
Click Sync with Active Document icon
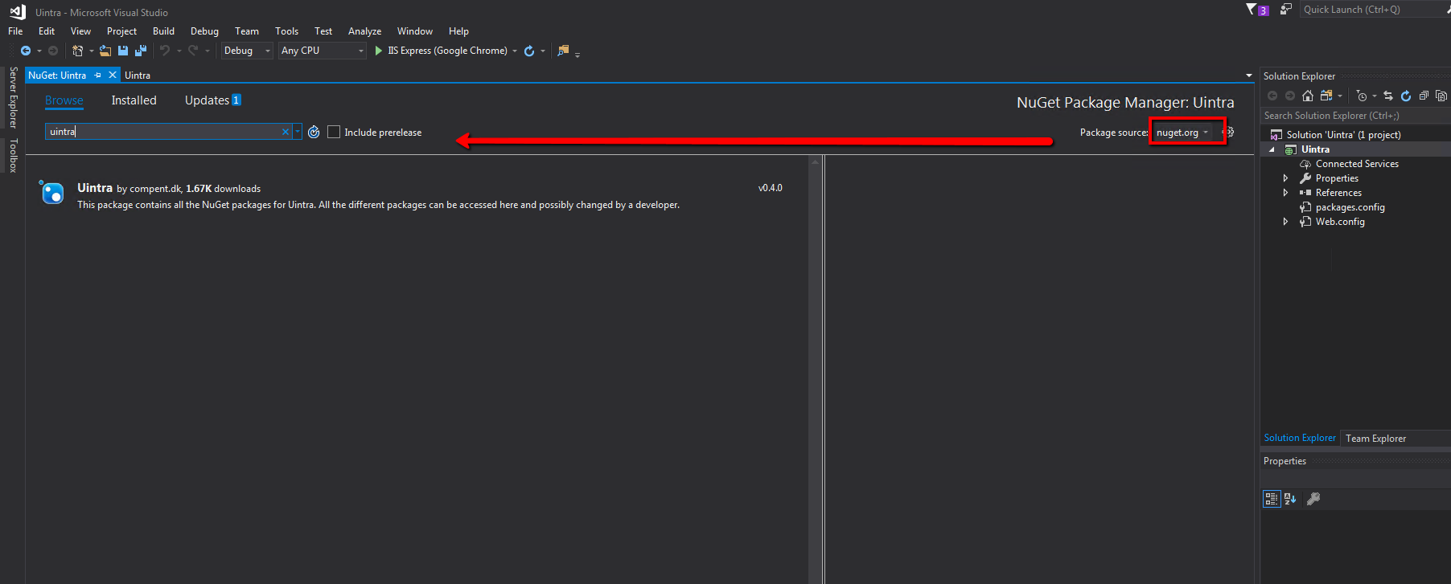[1388, 96]
